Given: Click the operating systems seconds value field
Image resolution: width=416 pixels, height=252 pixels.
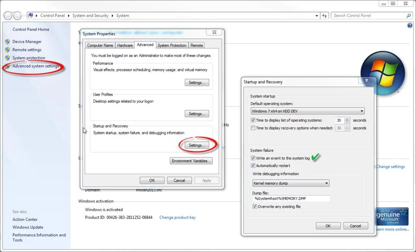Looking at the screenshot, I should click(339, 120).
